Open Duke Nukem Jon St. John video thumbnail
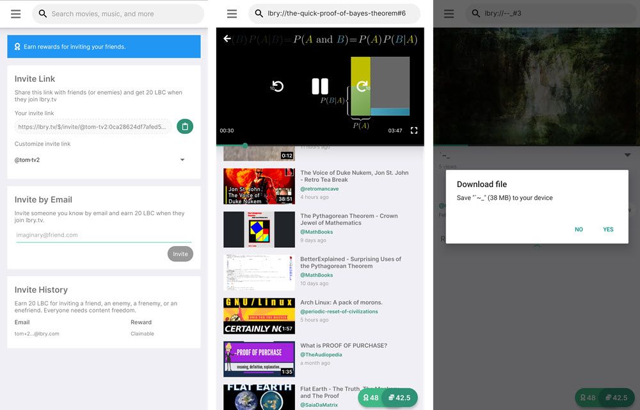This screenshot has width=640, height=410. [259, 186]
